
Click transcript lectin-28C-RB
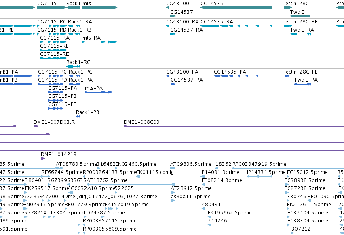(301, 22)
